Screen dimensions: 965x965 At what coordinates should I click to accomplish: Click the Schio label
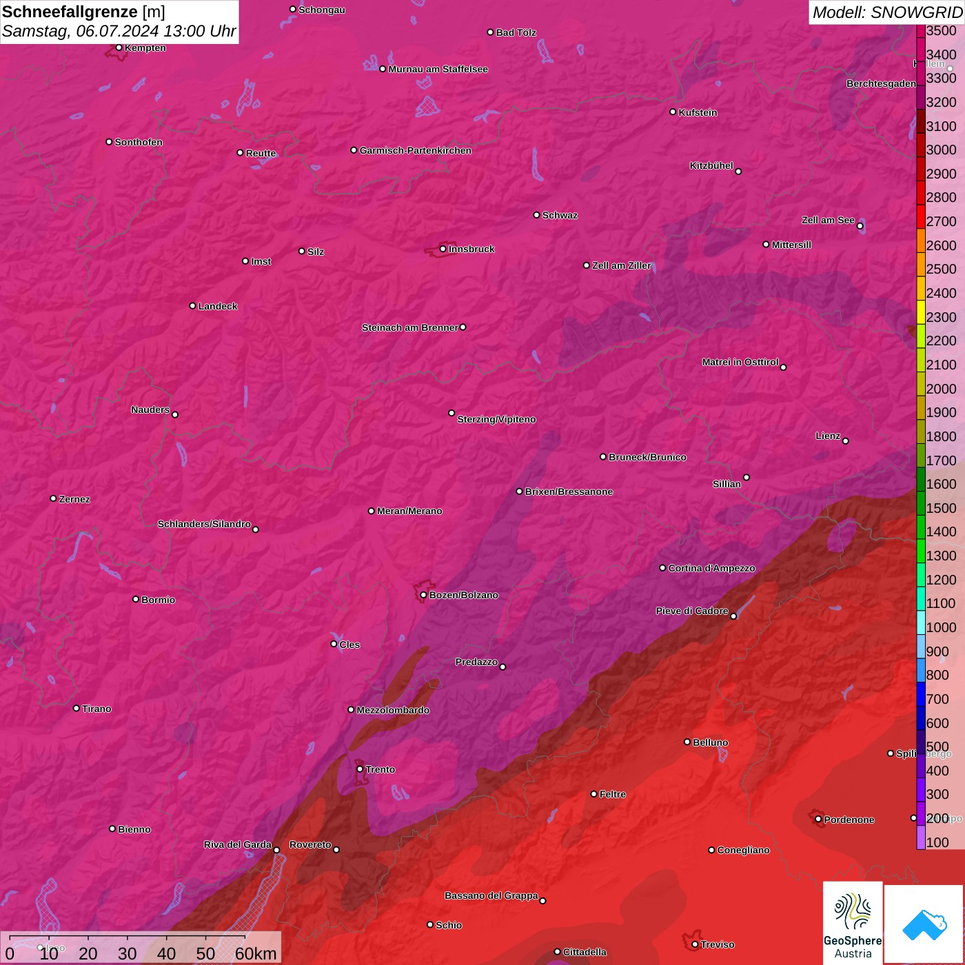449,925
